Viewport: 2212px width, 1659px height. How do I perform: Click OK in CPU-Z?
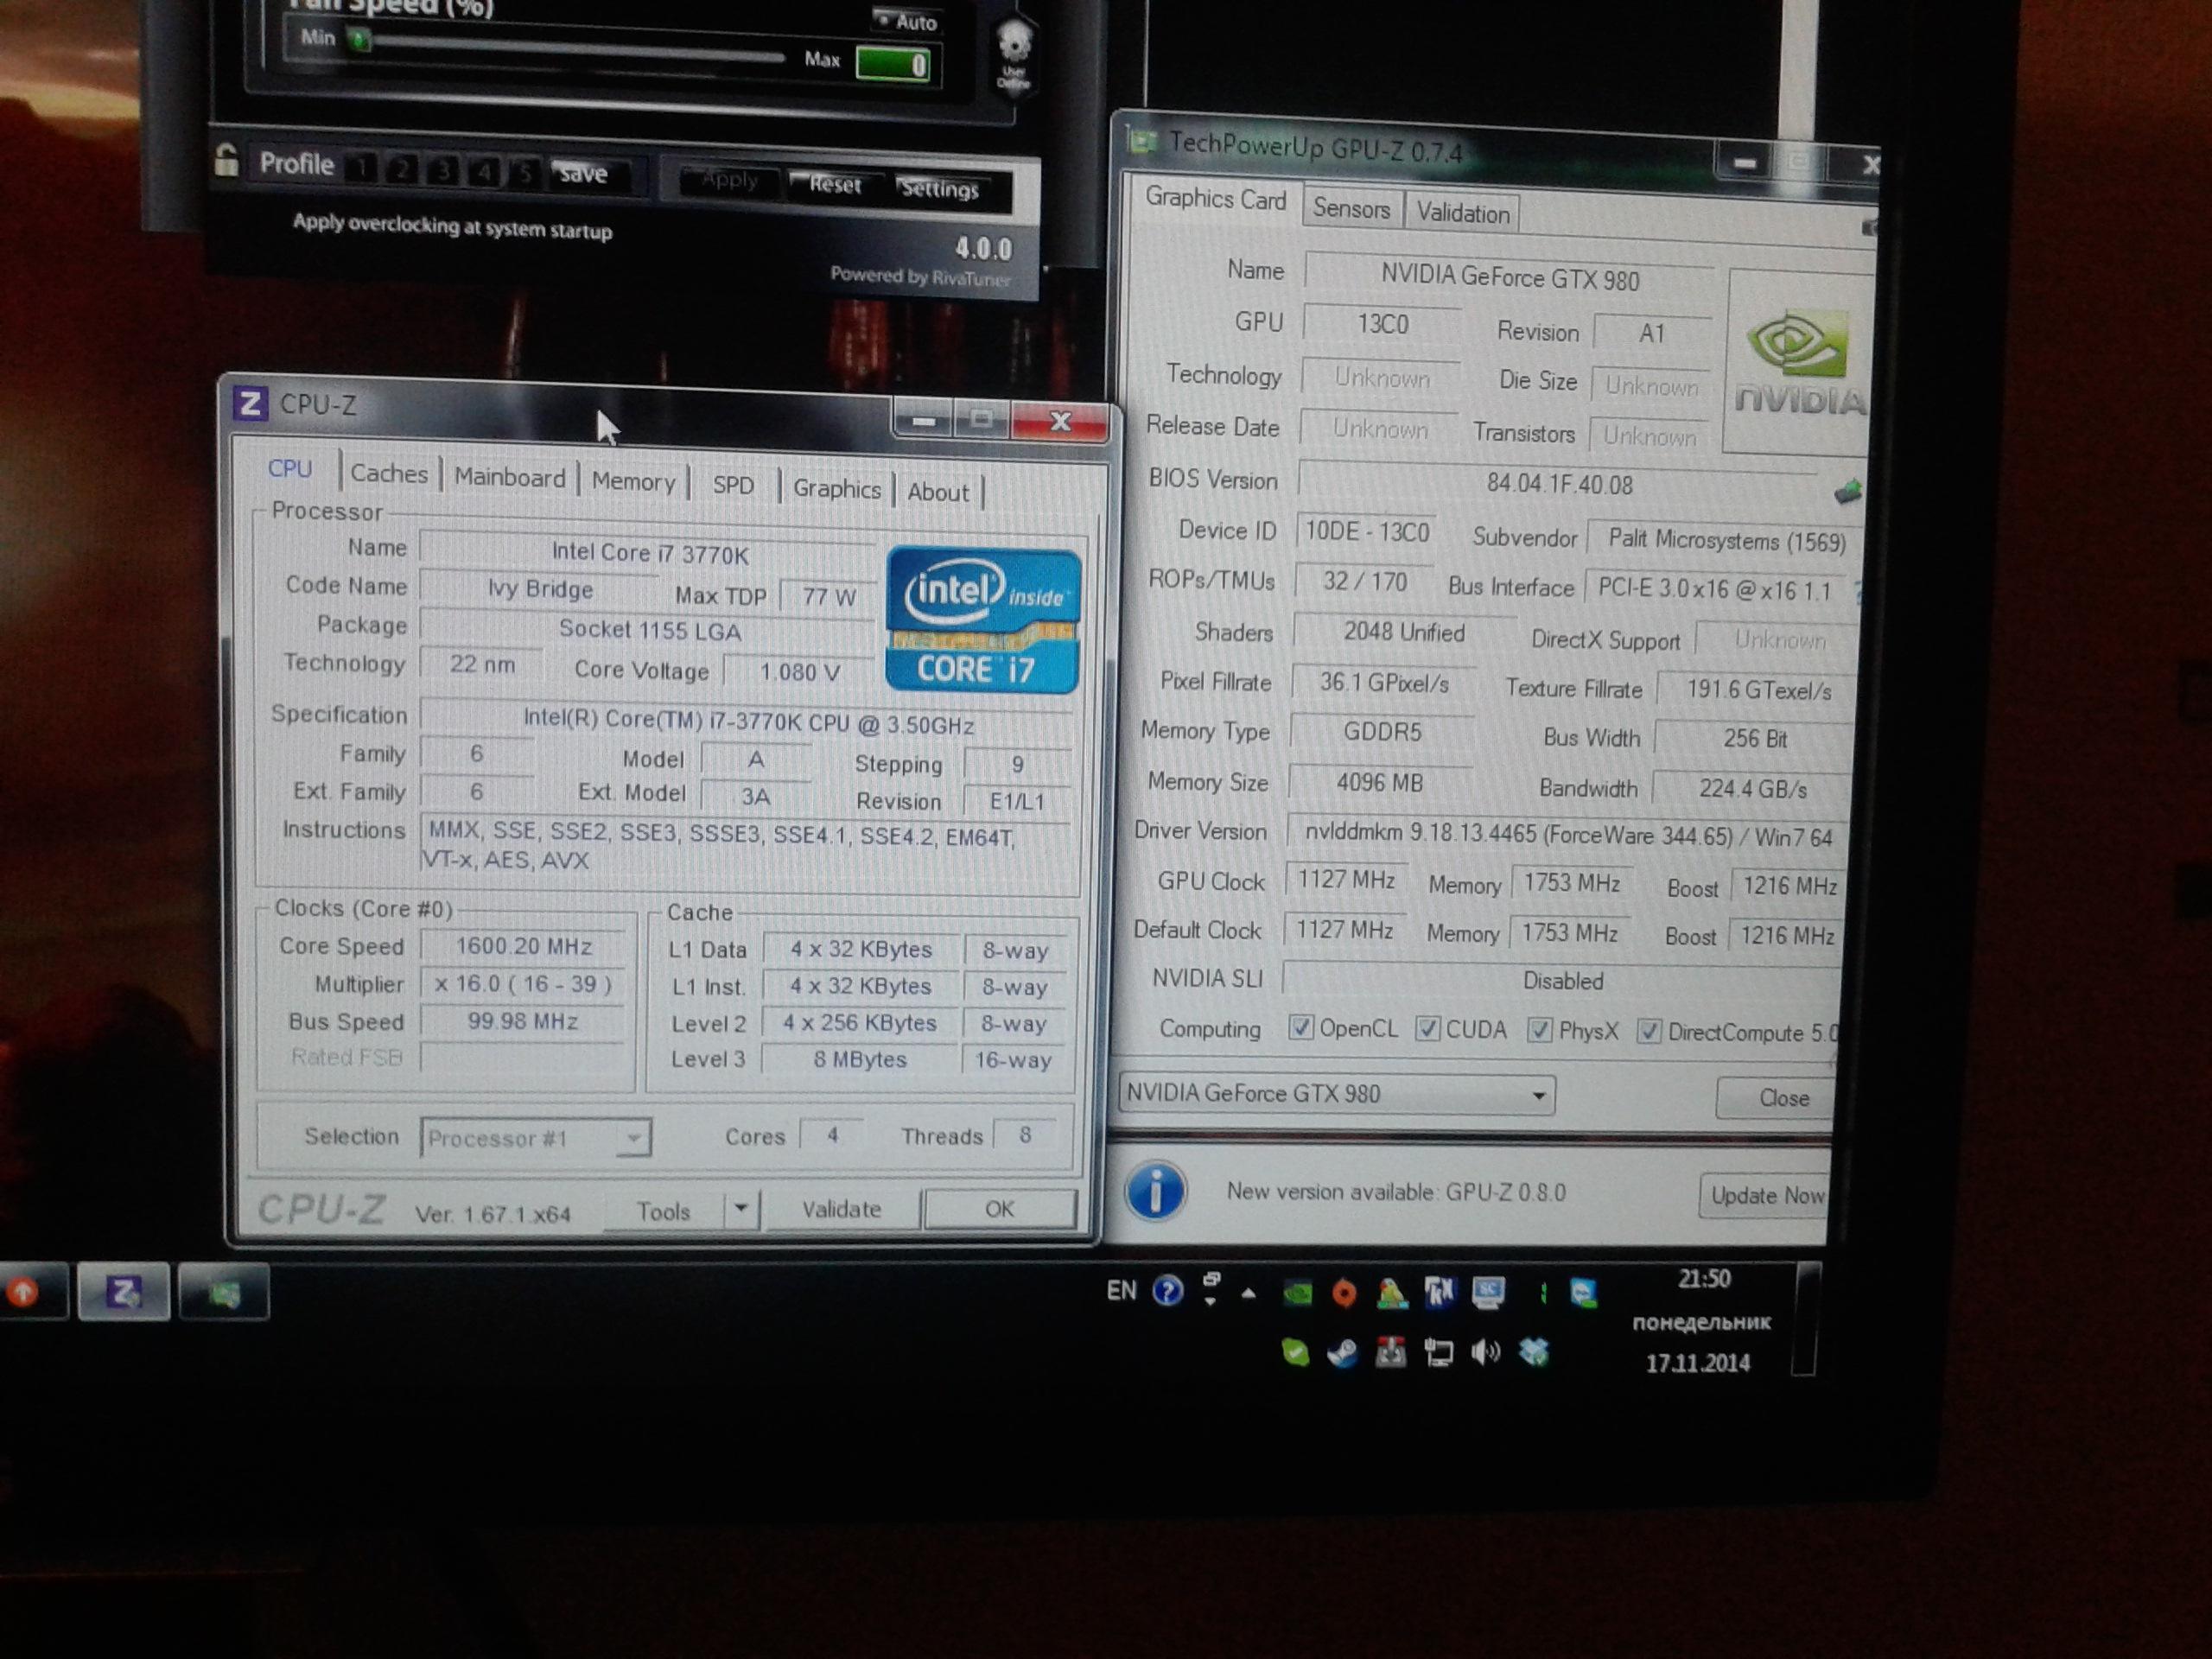1000,1208
